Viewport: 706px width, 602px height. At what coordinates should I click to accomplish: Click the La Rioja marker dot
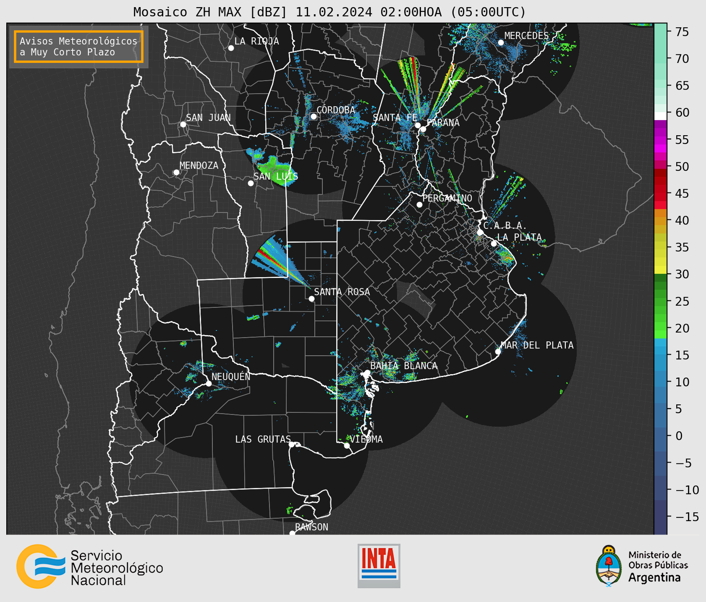click(231, 48)
